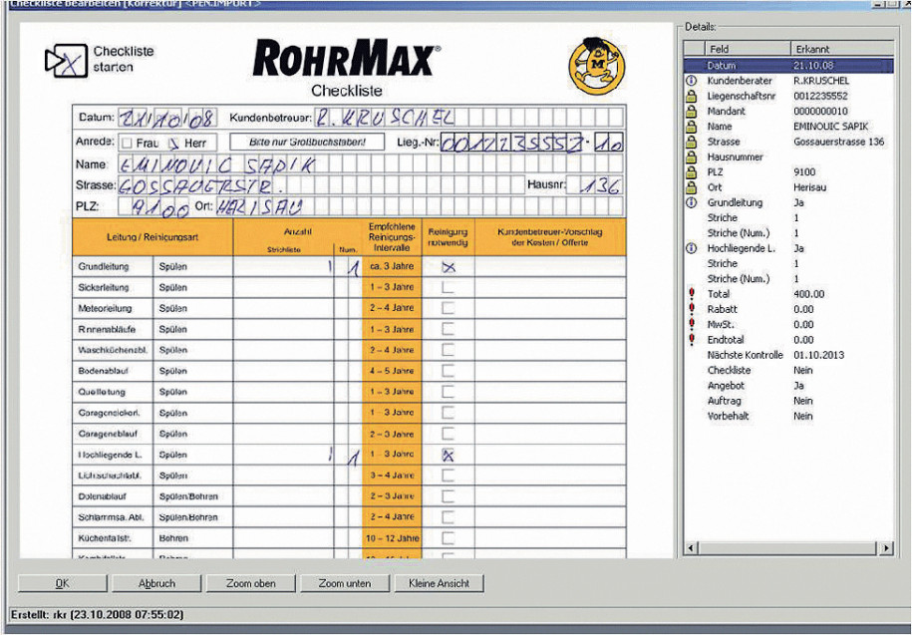Tick the Frau checkbox

(x=127, y=144)
